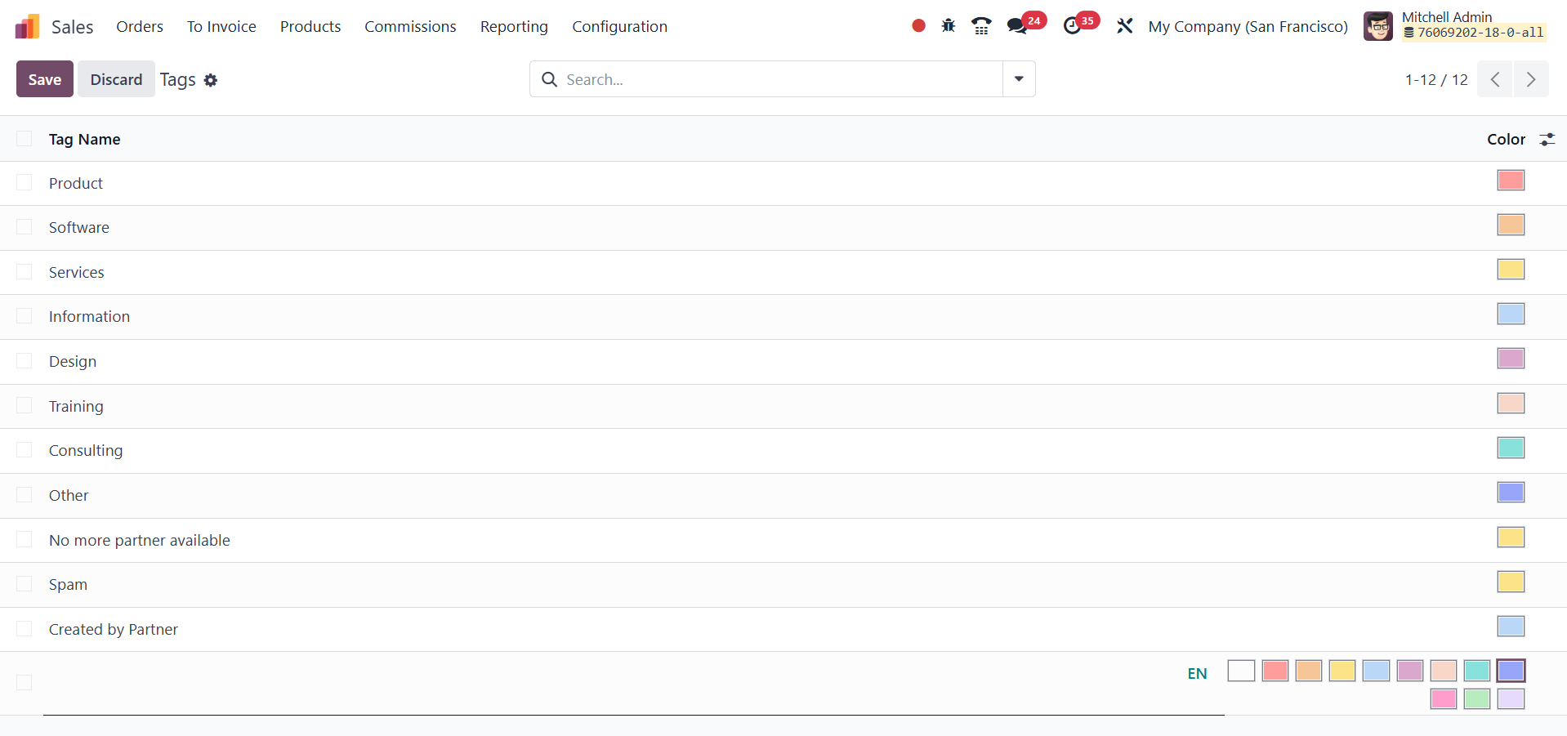Open the optional columns adjust icon
This screenshot has width=1567, height=736.
(x=1547, y=140)
